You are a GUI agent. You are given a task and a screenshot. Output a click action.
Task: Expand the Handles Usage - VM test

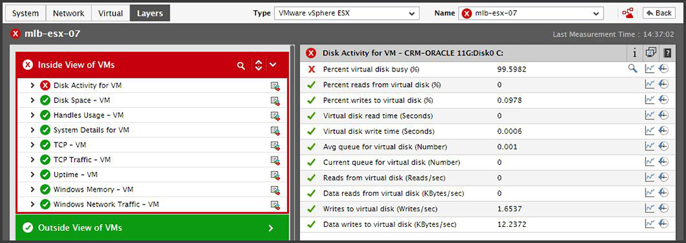[x=32, y=115]
